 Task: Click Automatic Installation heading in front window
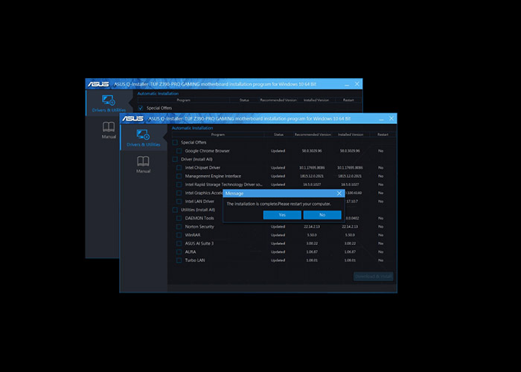click(x=192, y=128)
